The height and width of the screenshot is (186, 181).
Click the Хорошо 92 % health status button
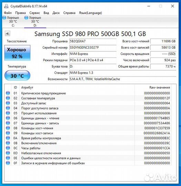17,53
